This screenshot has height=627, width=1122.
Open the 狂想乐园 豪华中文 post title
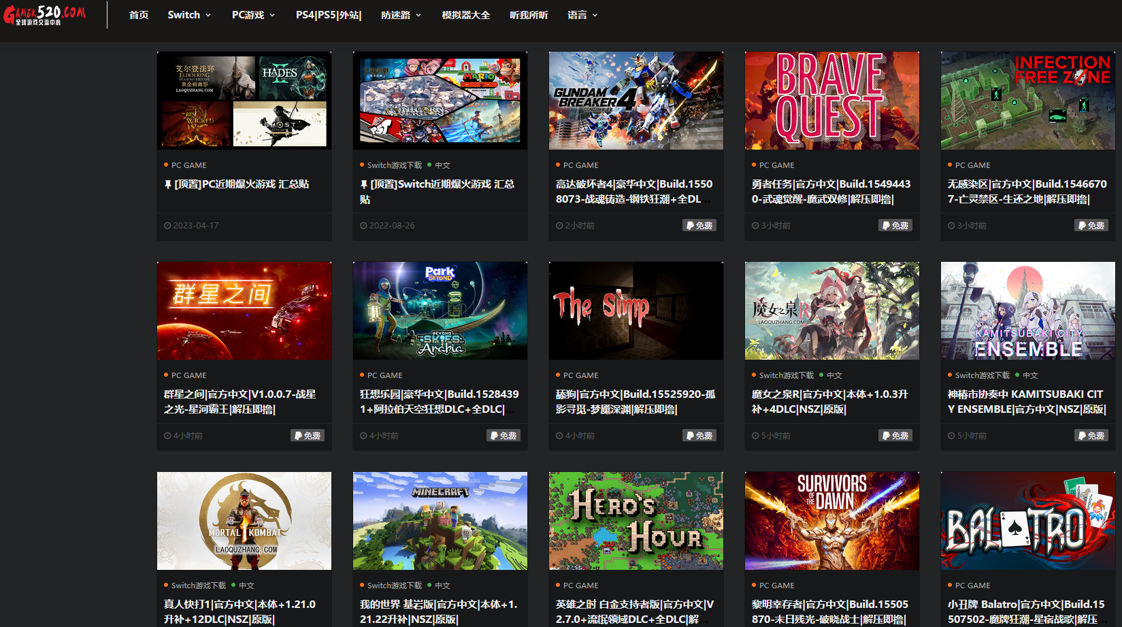click(439, 402)
